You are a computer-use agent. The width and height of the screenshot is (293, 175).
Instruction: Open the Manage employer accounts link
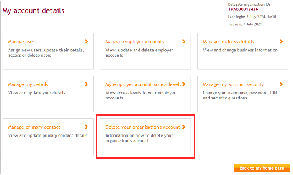134,42
